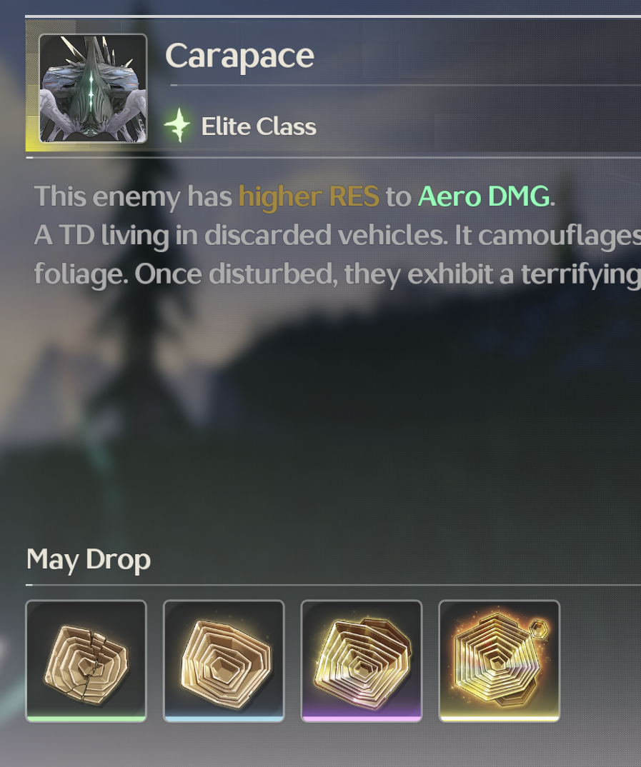Click the green 'Aero DMG' text
The image size is (641, 767).
pyautogui.click(x=484, y=196)
